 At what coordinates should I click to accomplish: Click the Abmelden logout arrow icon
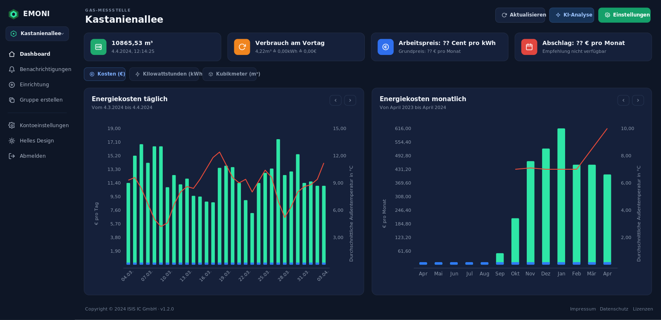pyautogui.click(x=12, y=156)
